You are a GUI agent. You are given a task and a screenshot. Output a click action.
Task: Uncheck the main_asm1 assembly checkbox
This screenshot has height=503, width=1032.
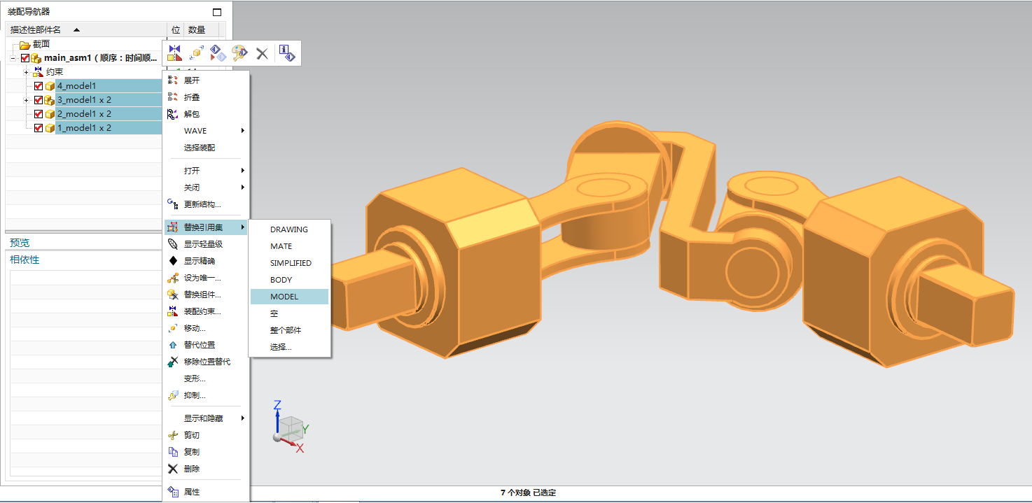(x=26, y=58)
